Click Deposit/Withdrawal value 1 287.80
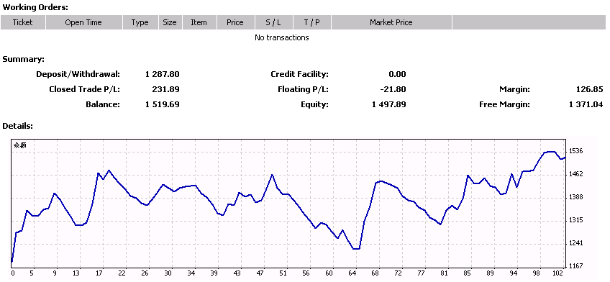Screen dimensions: 610x282 click(163, 74)
